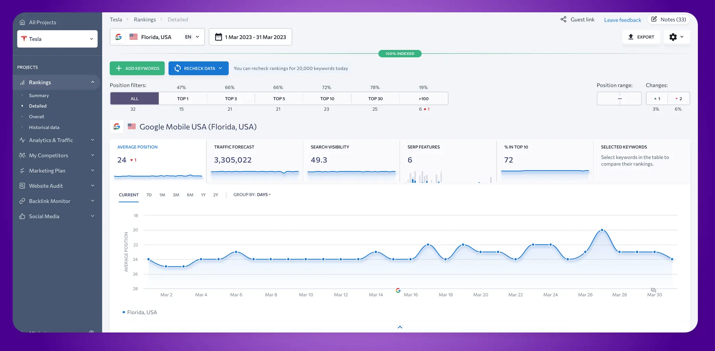This screenshot has width=715, height=351.
Task: Toggle the TOP 1 position filter
Action: (x=183, y=98)
